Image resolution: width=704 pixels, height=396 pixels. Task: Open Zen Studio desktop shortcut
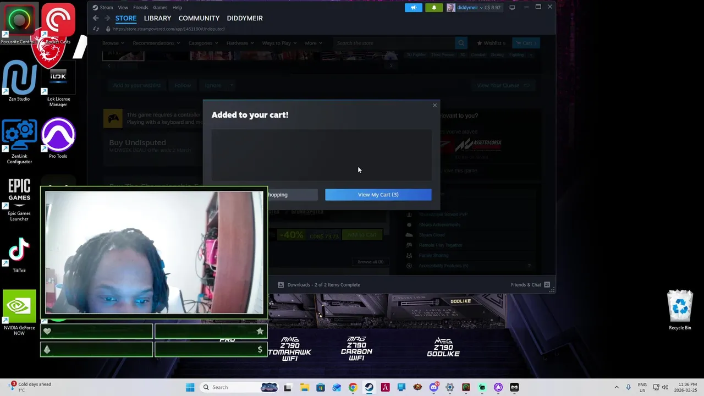[19, 80]
